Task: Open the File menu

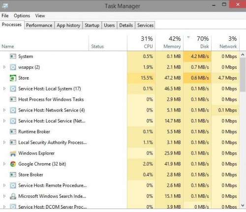Action: pos(5,16)
